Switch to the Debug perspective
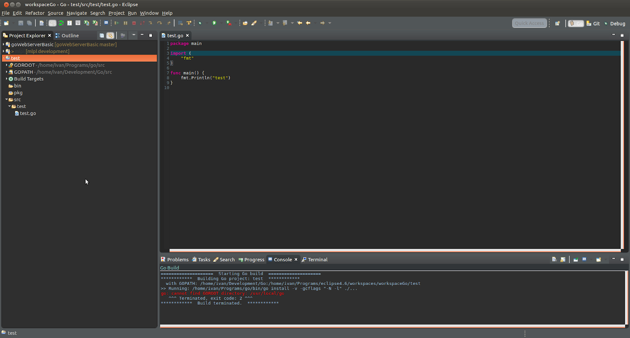This screenshot has height=338, width=630. tap(617, 23)
